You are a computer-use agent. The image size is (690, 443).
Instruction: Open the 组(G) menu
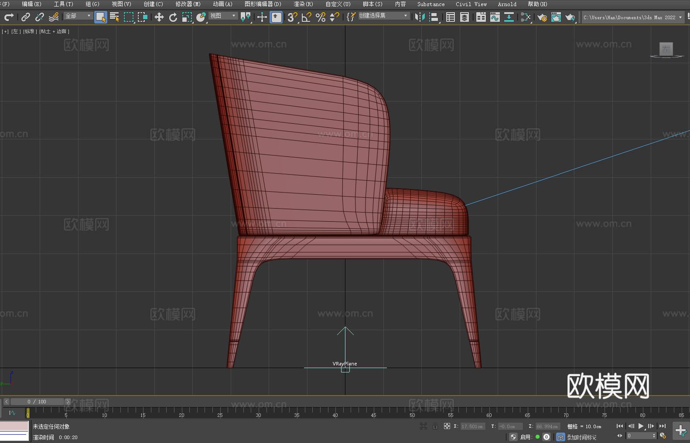pyautogui.click(x=92, y=4)
